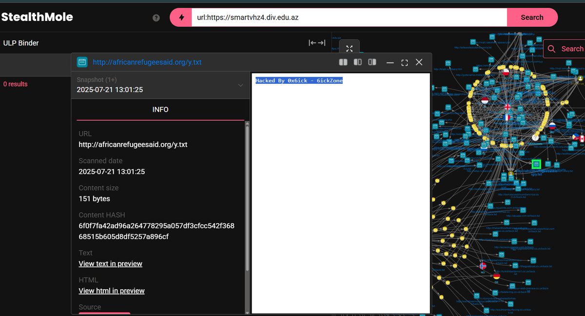Image resolution: width=585 pixels, height=316 pixels.
Task: Click the highlighted 'Hacked By 0x6ick' preview text
Action: tap(299, 80)
